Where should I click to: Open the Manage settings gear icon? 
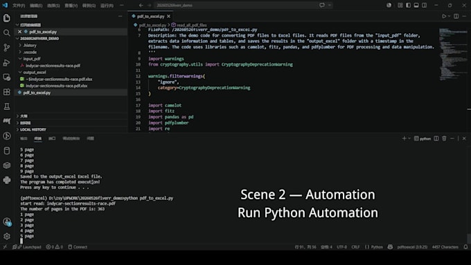7,237
